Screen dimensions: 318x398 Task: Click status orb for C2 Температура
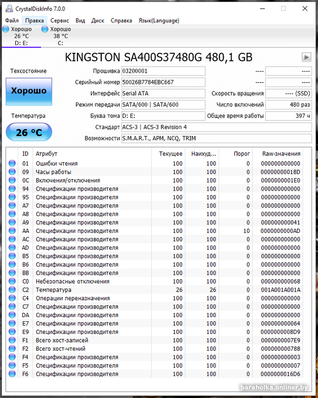tap(12, 290)
